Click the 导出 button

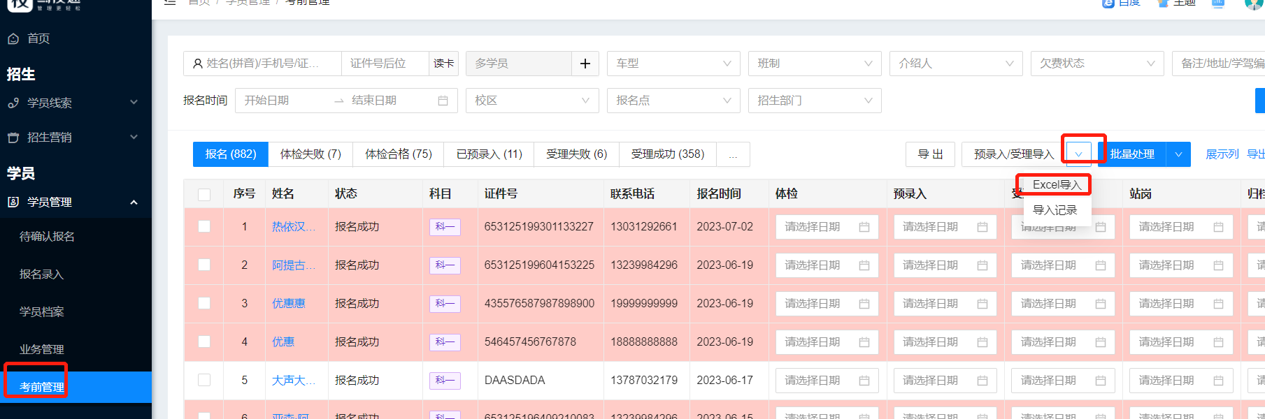930,154
